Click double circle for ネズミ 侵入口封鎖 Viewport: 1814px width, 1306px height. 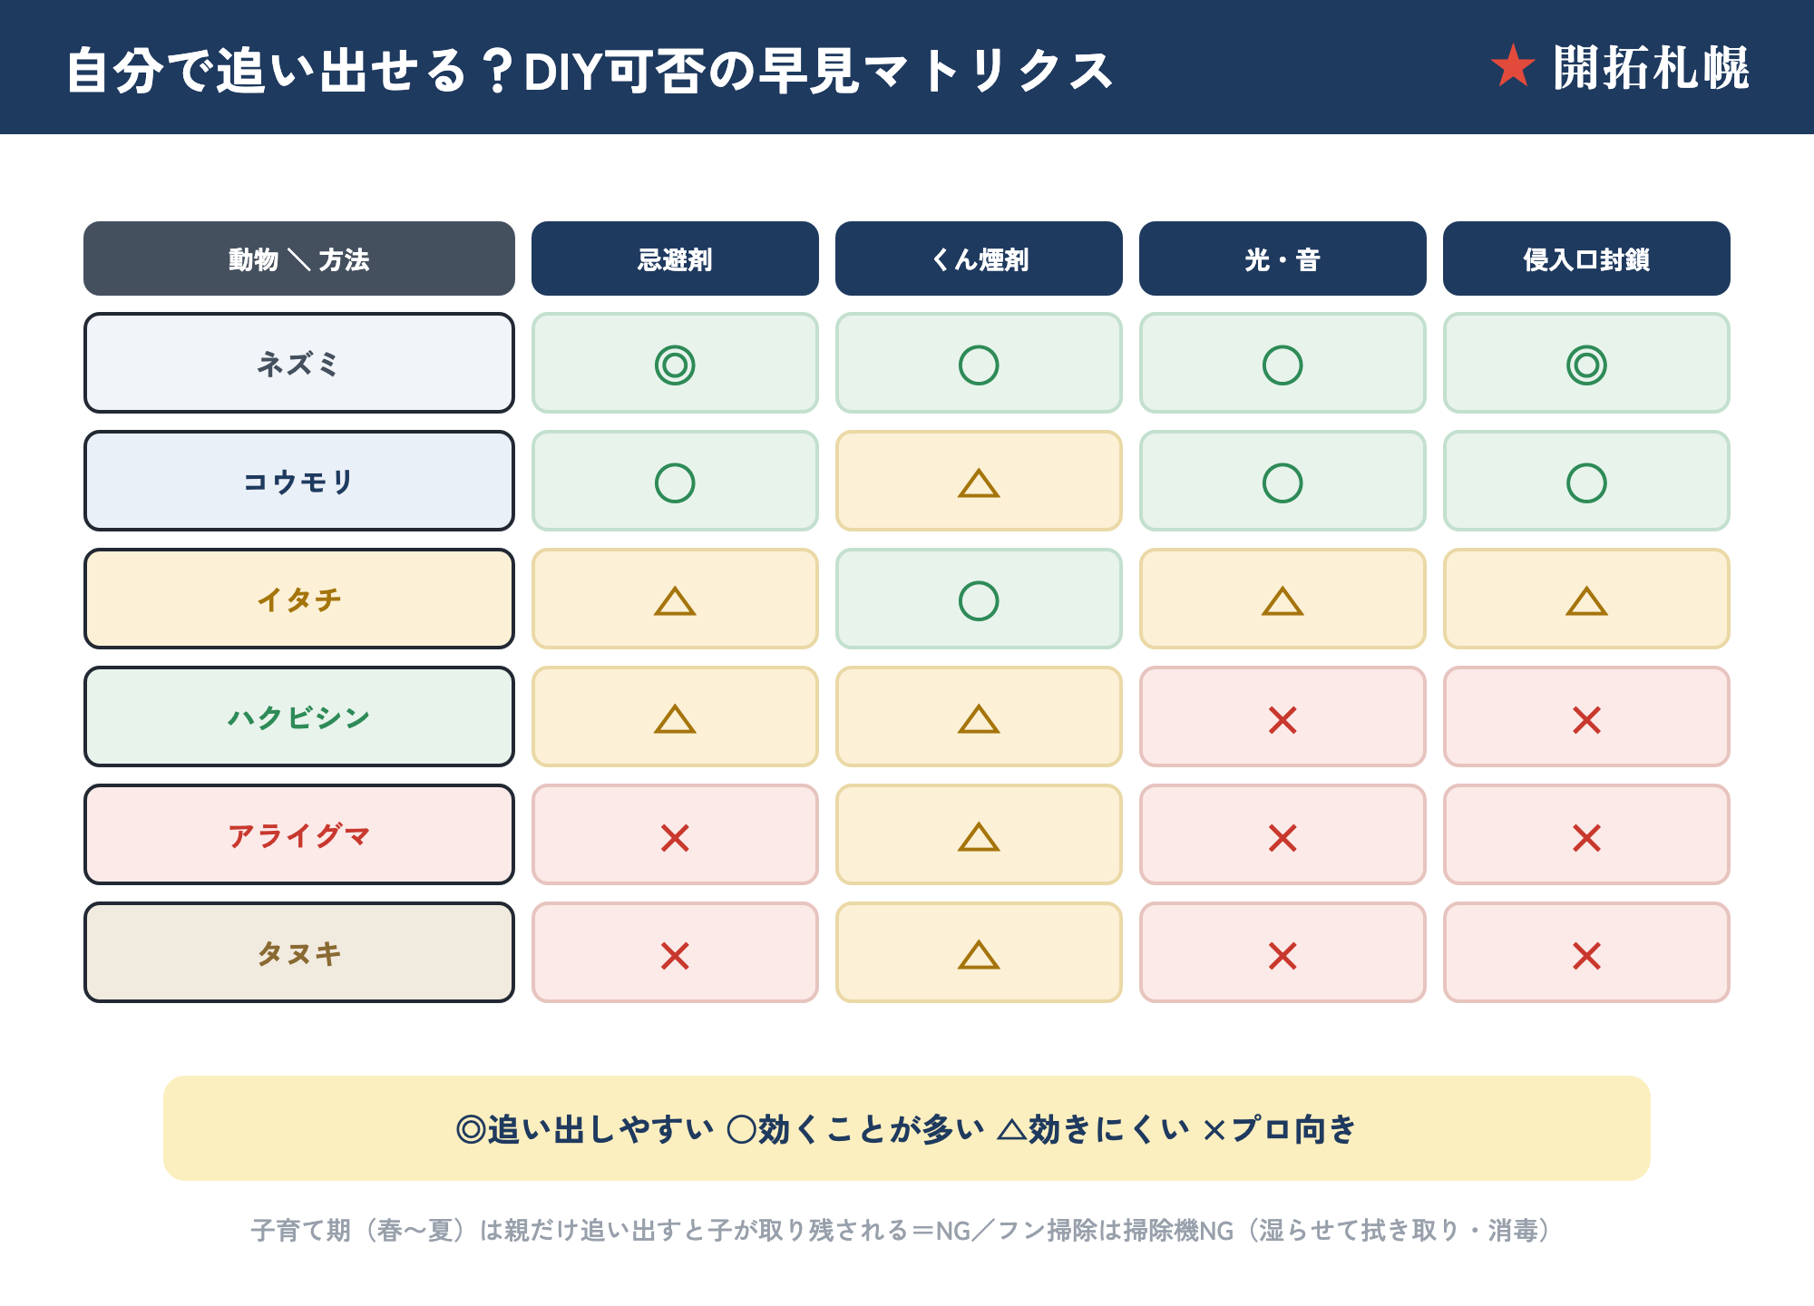[x=1586, y=365]
